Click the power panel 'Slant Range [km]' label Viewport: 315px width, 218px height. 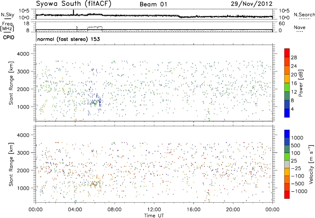tap(11, 83)
